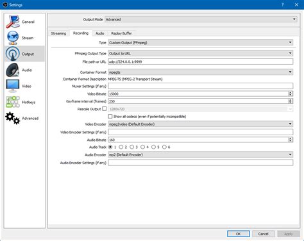Click the 'MPEG-TS (MPEG-2 Transport Stream)' description text

[135, 79]
